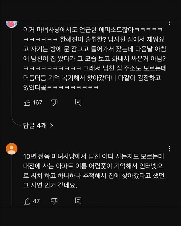Open the orange commenter profile avatar
The image size is (181, 226).
12,148
